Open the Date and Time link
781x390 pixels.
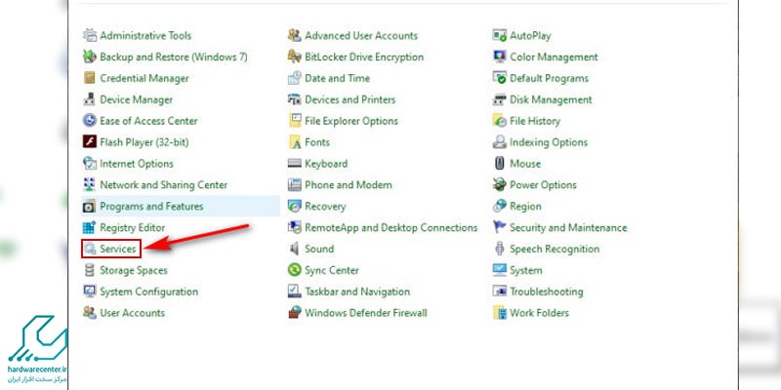click(337, 78)
